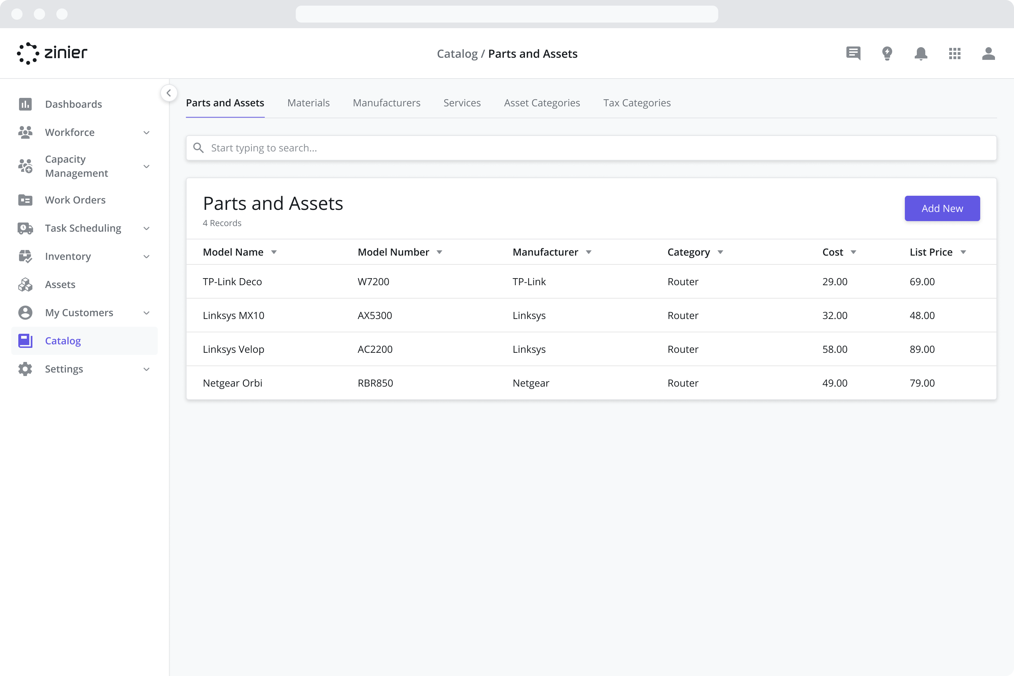
Task: Open the Model Name column dropdown arrow
Action: click(274, 252)
